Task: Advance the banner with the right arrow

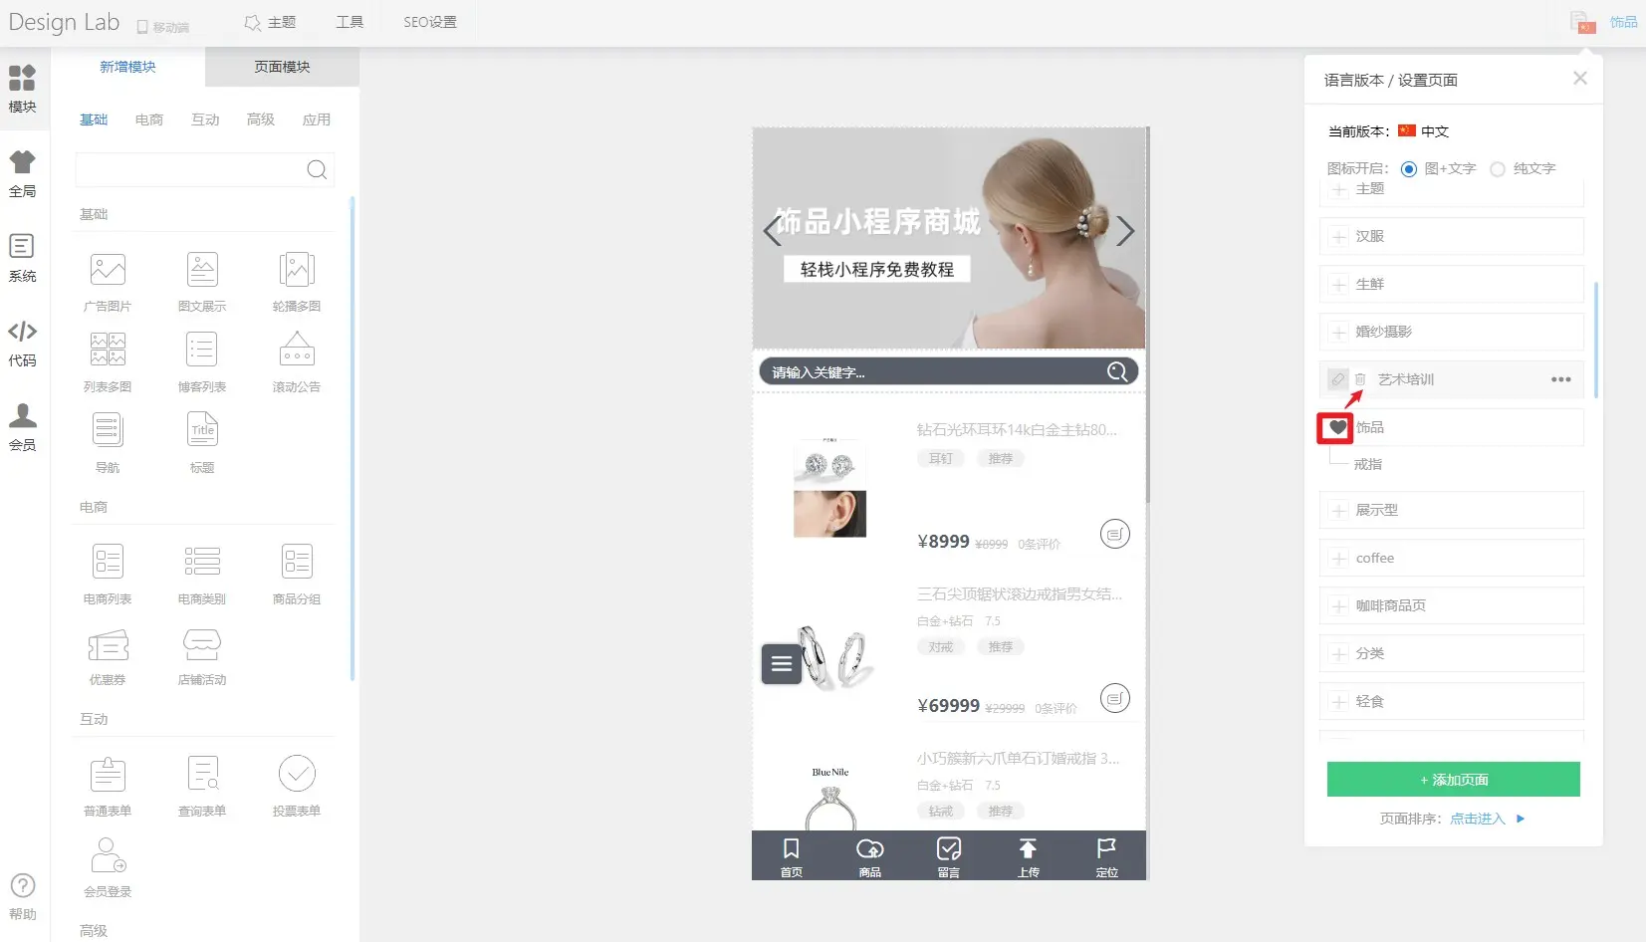Action: coord(1124,231)
